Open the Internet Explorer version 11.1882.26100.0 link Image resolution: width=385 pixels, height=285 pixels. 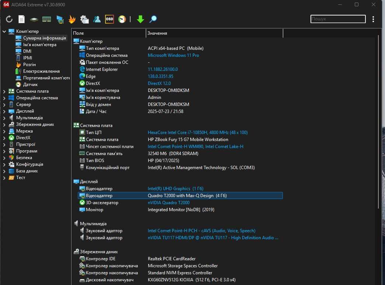(x=163, y=69)
